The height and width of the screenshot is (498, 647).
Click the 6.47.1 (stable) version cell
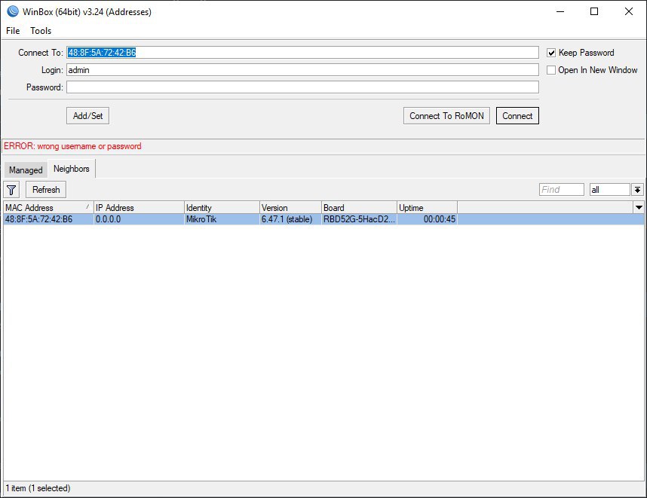(291, 219)
